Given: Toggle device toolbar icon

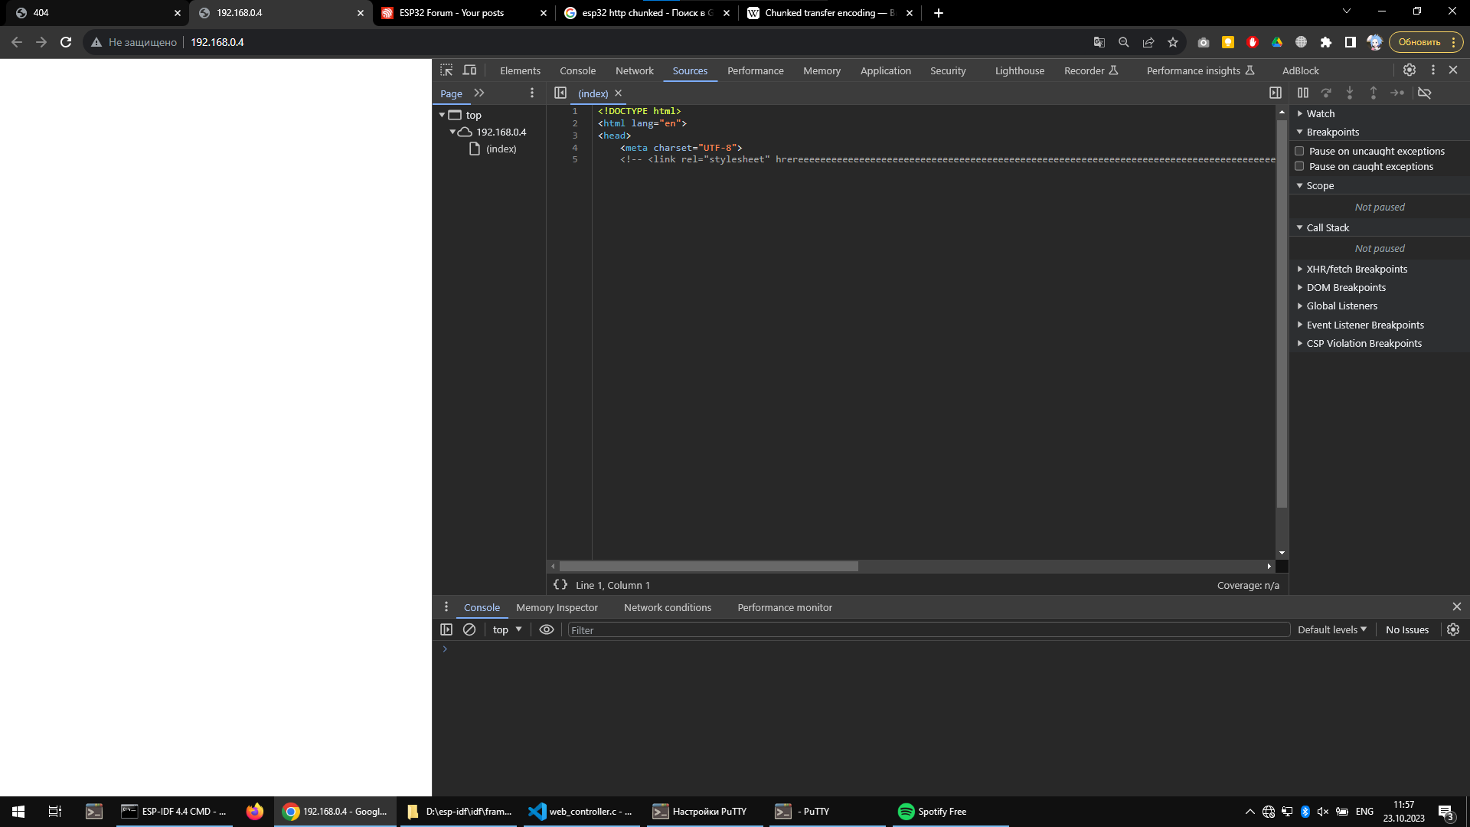Looking at the screenshot, I should [x=469, y=70].
